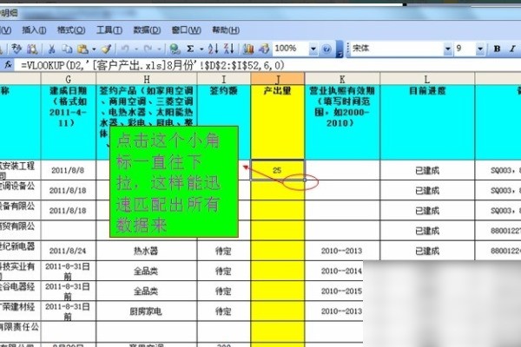This screenshot has width=521, height=347.
Task: Click the 建成日期 header cell
Action: (68, 122)
